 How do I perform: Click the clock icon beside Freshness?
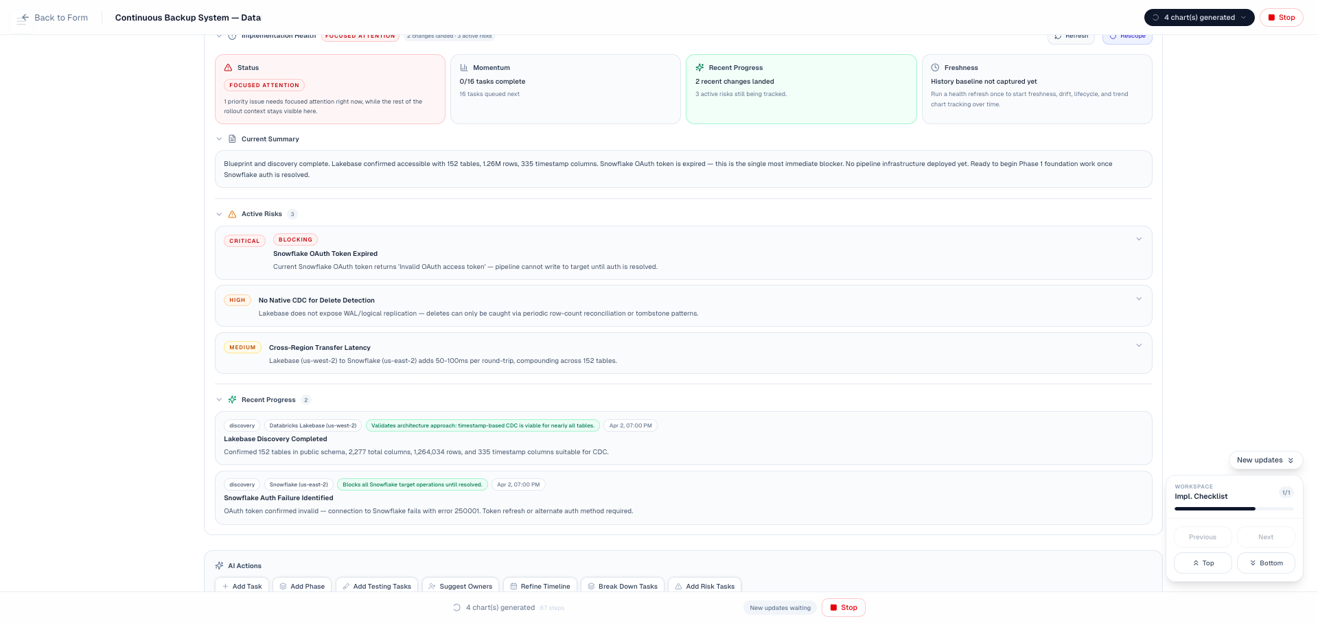pos(935,68)
